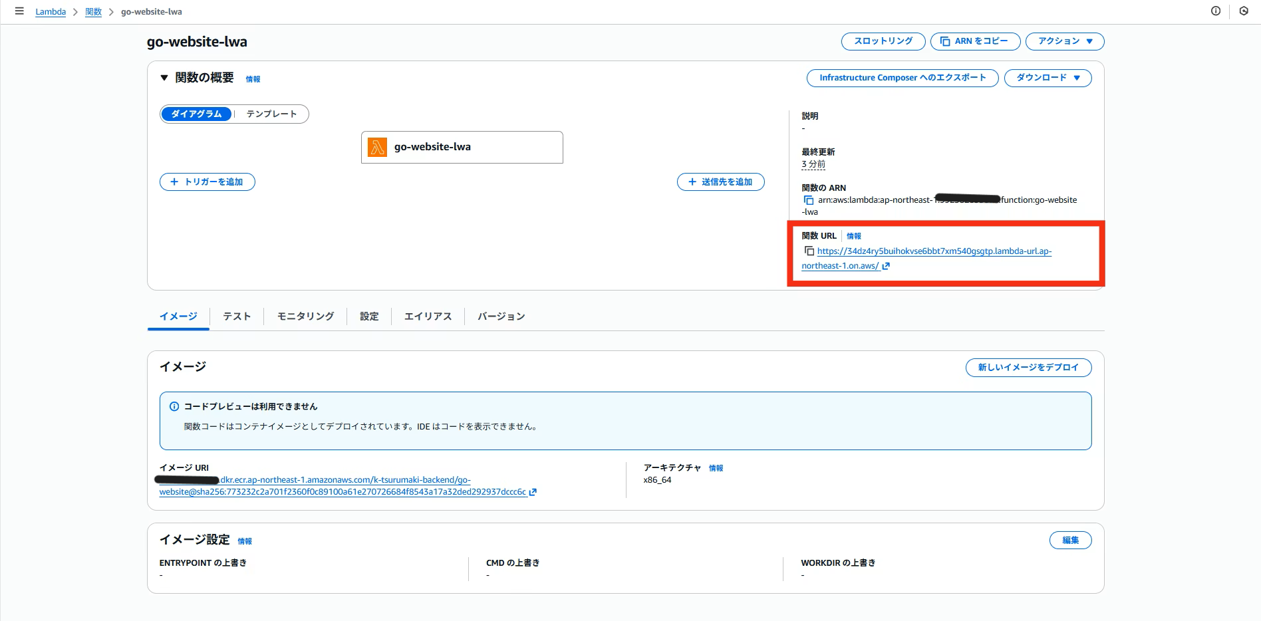
Task: Click the x86_64 architecture value
Action: click(x=657, y=480)
